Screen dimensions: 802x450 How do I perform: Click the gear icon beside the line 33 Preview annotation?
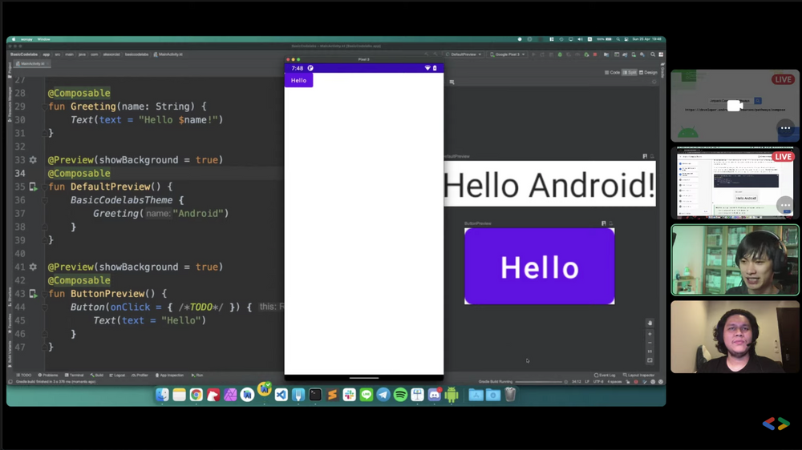click(x=33, y=160)
